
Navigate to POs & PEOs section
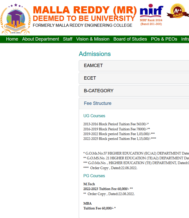164,39
